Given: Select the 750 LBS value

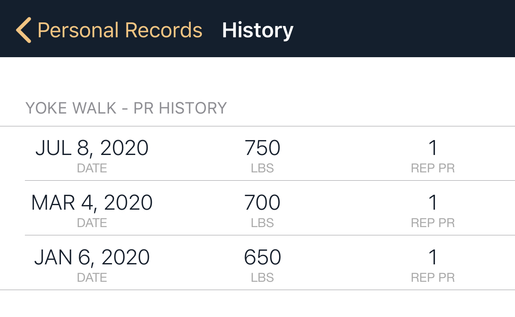Looking at the screenshot, I should 263,148.
